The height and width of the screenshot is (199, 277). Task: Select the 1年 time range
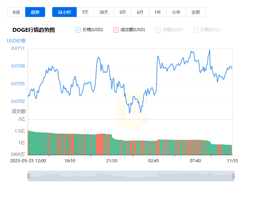[158, 12]
